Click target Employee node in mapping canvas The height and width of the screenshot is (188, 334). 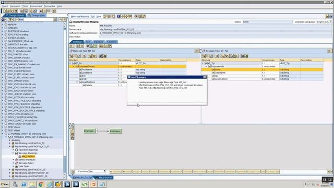(x=115, y=131)
